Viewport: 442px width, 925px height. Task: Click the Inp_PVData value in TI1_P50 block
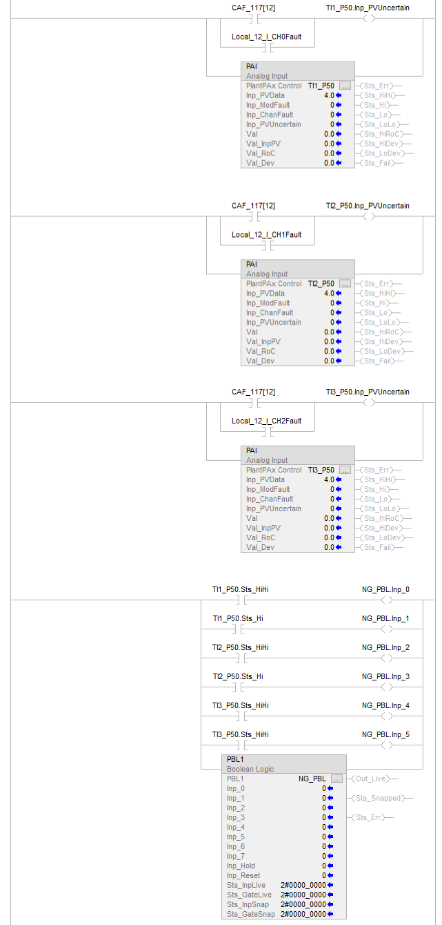point(329,95)
